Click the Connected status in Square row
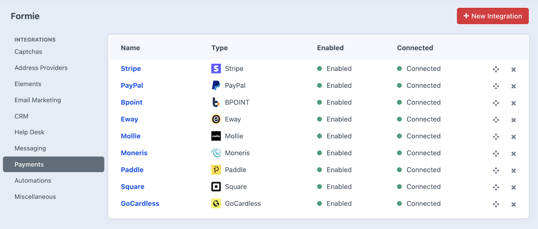538x229 pixels. (x=419, y=187)
